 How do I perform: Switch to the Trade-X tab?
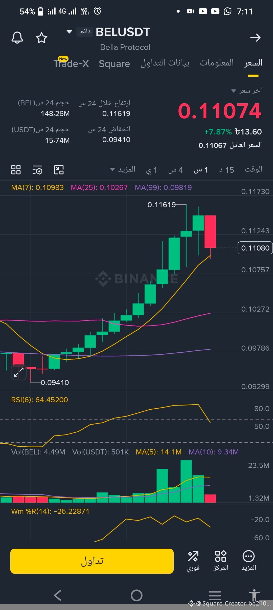pyautogui.click(x=71, y=64)
